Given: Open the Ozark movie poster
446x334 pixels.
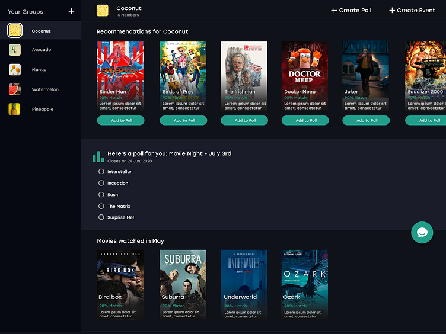Looking at the screenshot, I should [x=305, y=285].
